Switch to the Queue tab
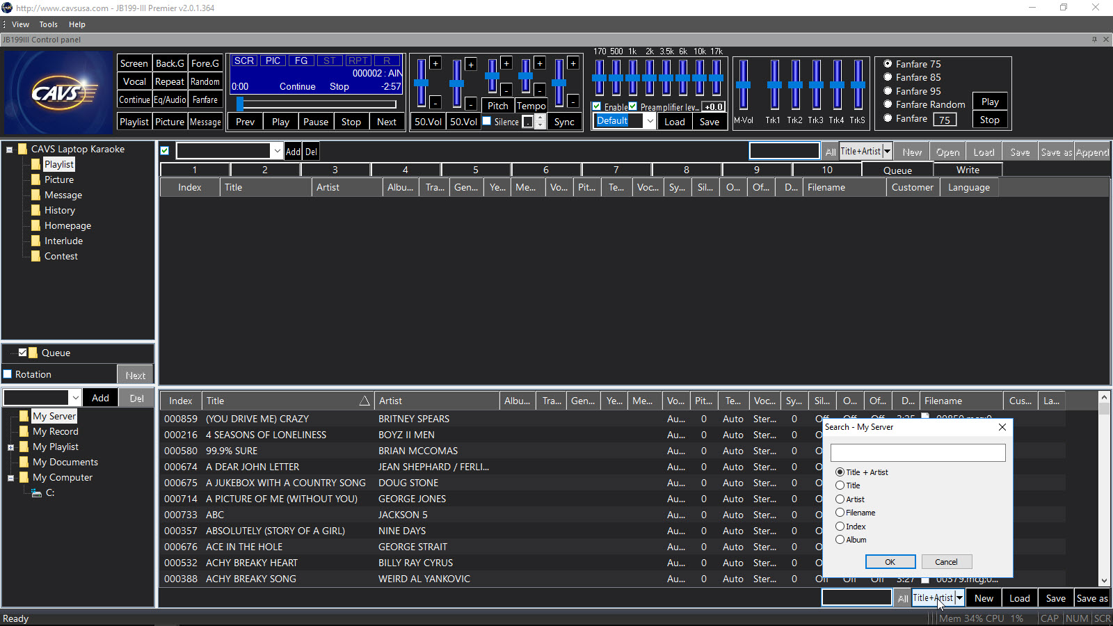Image resolution: width=1113 pixels, height=626 pixels. [x=897, y=170]
